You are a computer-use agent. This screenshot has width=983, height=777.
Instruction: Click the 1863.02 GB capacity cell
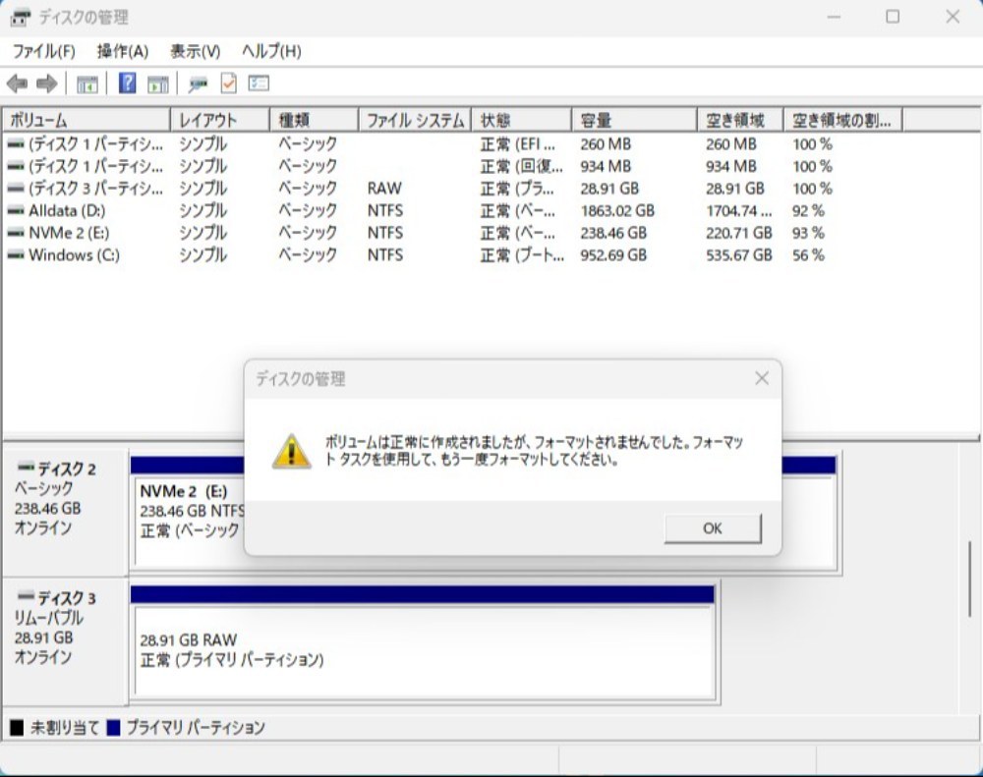pyautogui.click(x=617, y=211)
